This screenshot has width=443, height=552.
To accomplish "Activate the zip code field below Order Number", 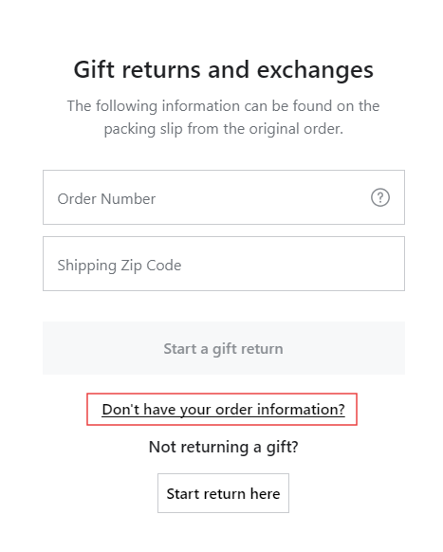I will coord(224,264).
